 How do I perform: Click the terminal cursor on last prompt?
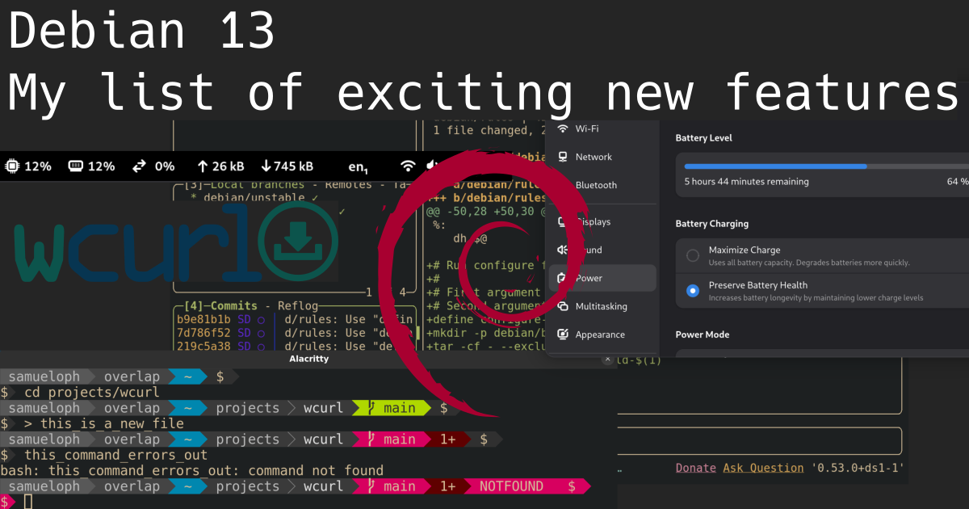(x=28, y=502)
